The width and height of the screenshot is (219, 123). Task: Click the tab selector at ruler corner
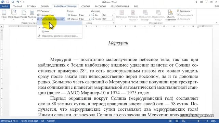pos(2,26)
